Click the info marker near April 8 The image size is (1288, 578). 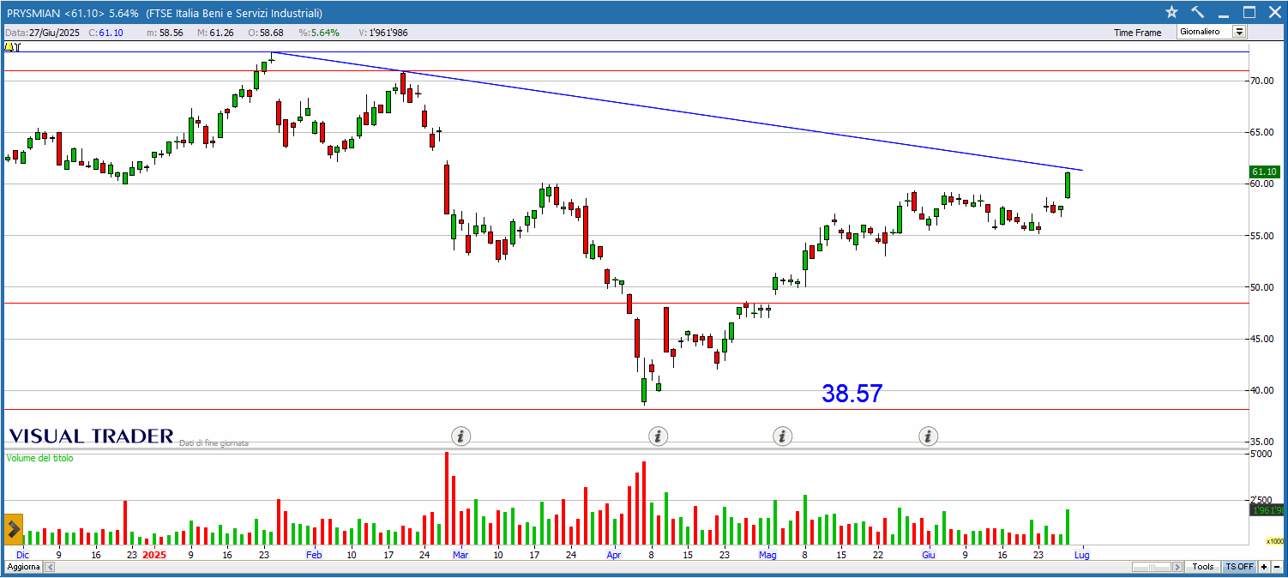click(658, 437)
